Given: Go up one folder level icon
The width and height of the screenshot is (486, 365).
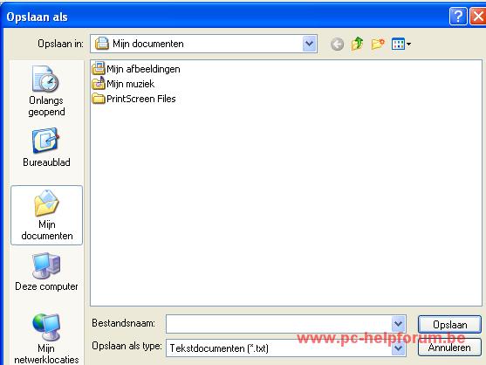Looking at the screenshot, I should pos(357,44).
